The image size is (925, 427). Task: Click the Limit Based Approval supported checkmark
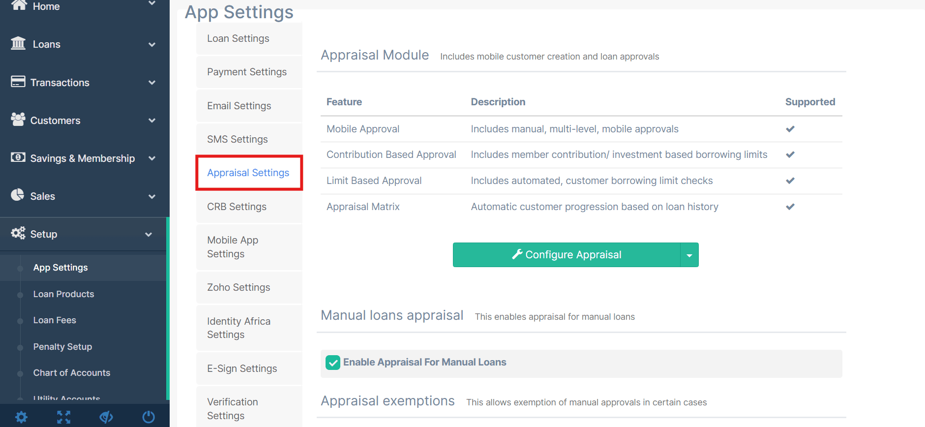(790, 181)
